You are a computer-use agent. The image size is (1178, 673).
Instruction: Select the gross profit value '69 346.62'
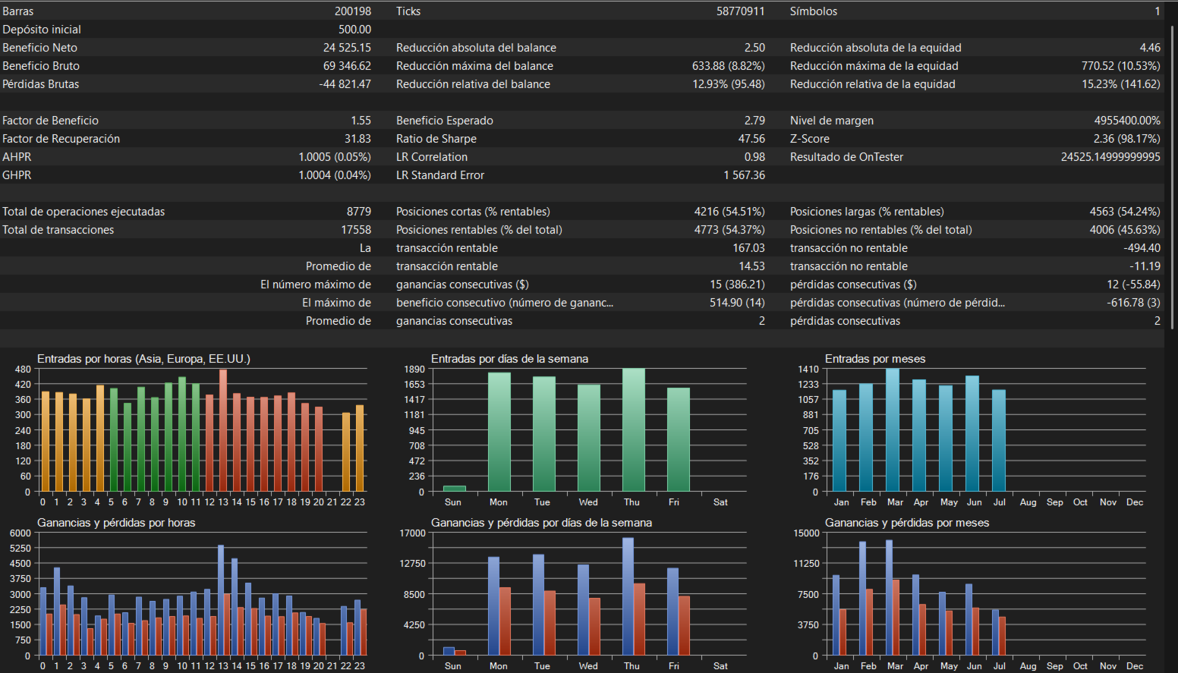coord(348,66)
